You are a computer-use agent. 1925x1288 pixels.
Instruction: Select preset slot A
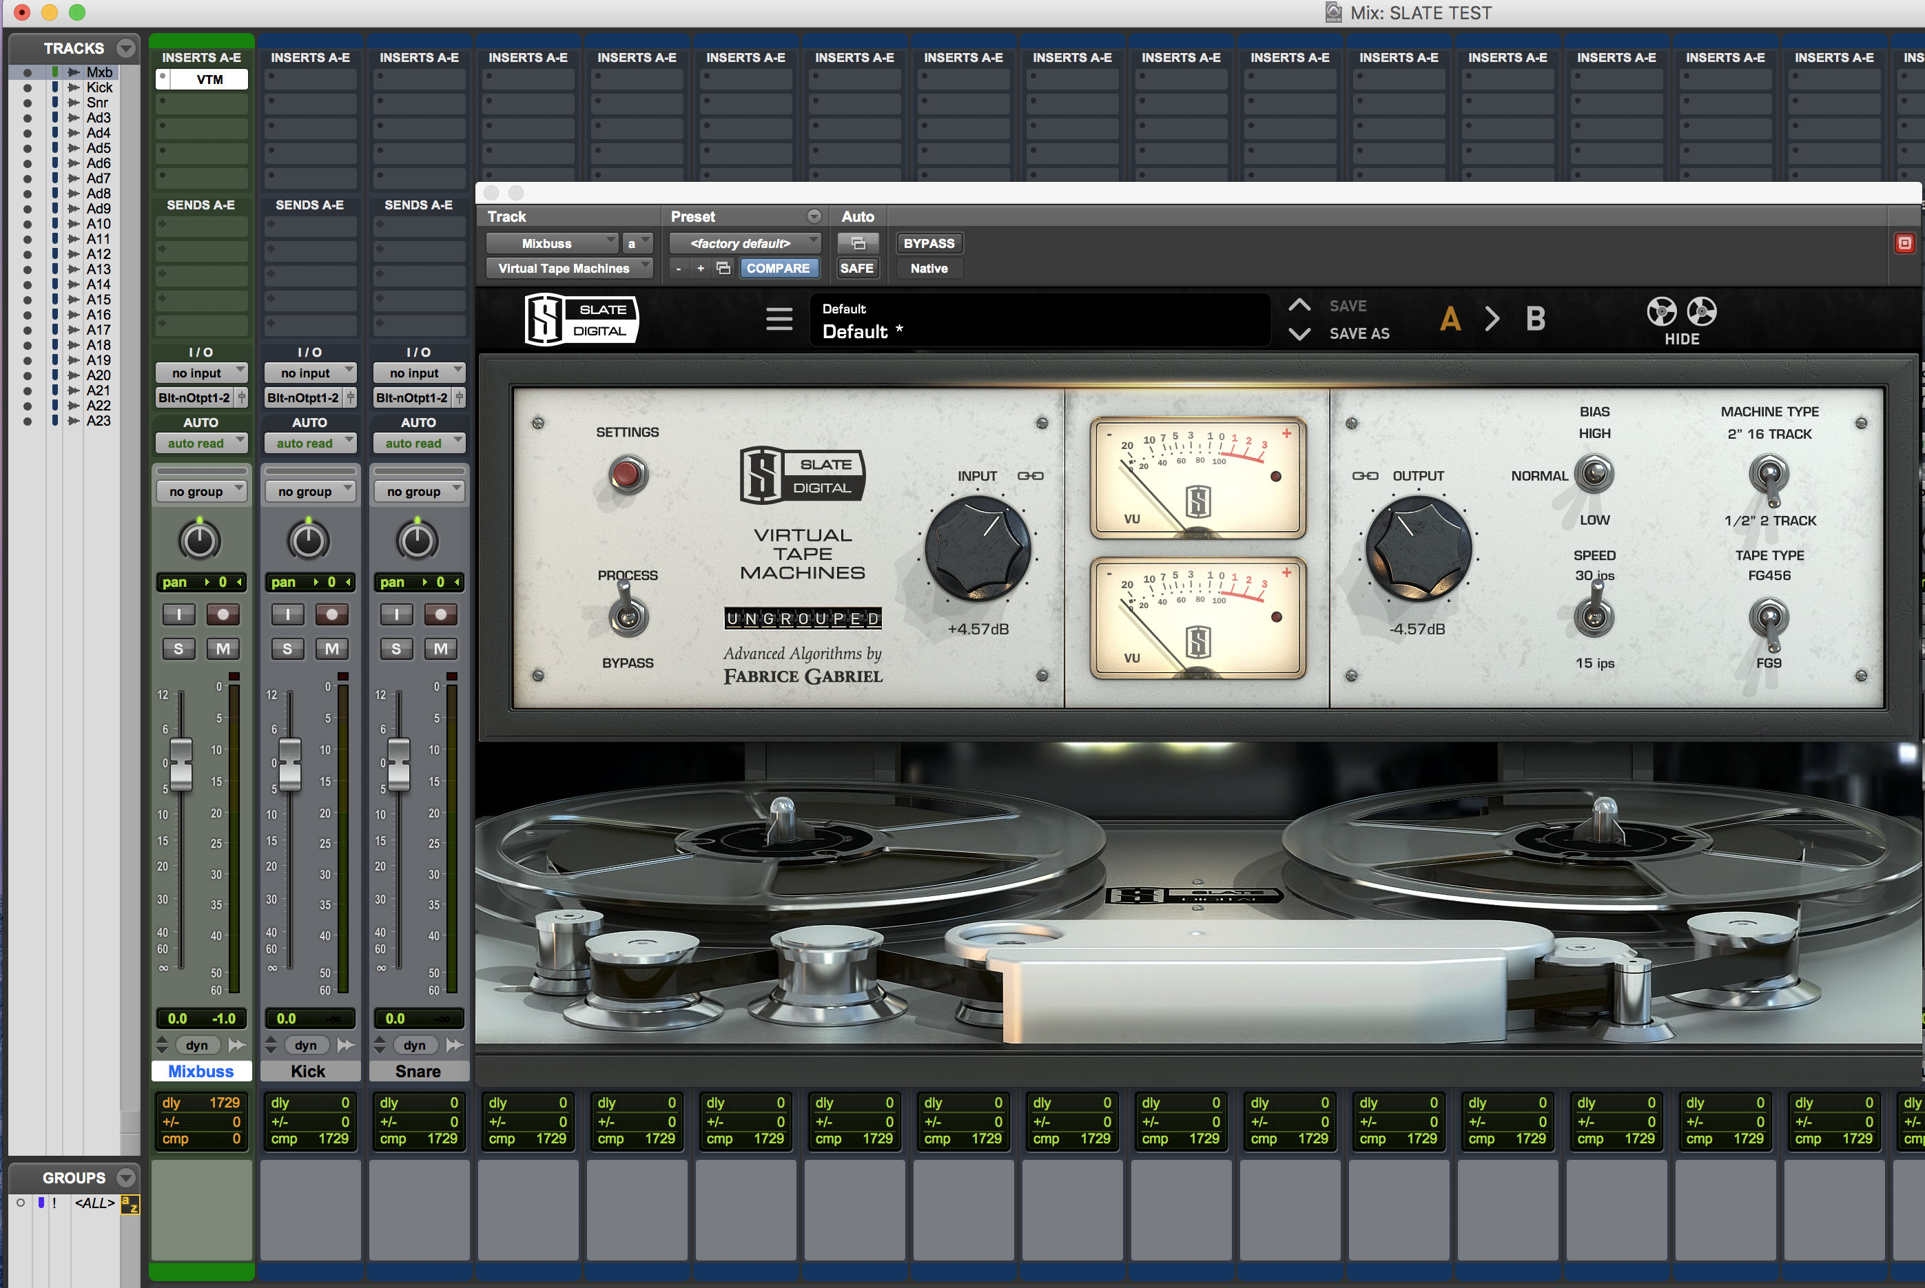1450,319
